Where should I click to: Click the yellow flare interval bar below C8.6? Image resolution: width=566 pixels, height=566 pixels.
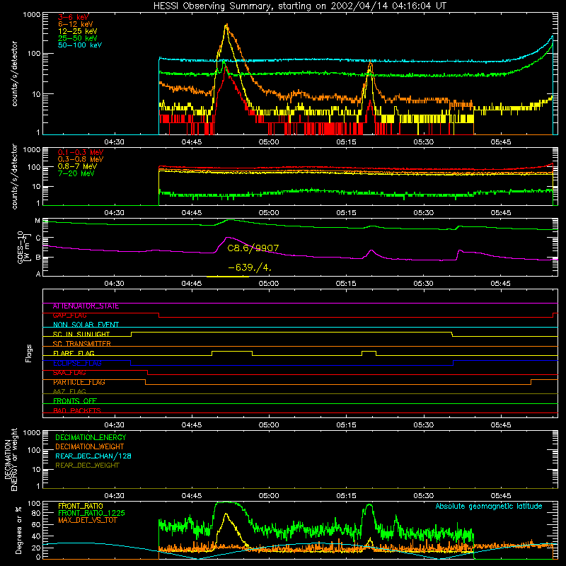pyautogui.click(x=228, y=277)
